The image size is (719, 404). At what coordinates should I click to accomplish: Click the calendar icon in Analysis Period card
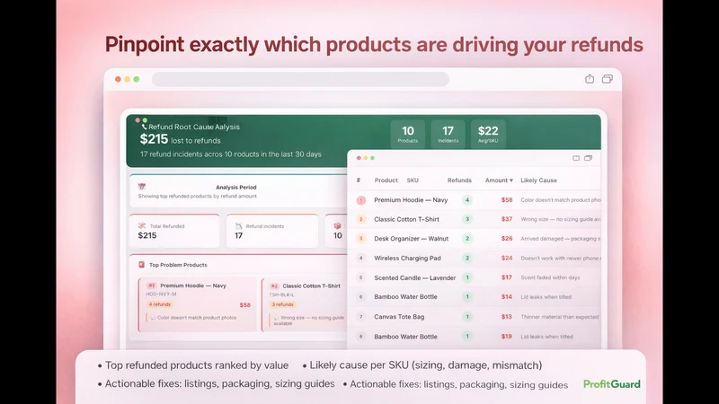[142, 187]
